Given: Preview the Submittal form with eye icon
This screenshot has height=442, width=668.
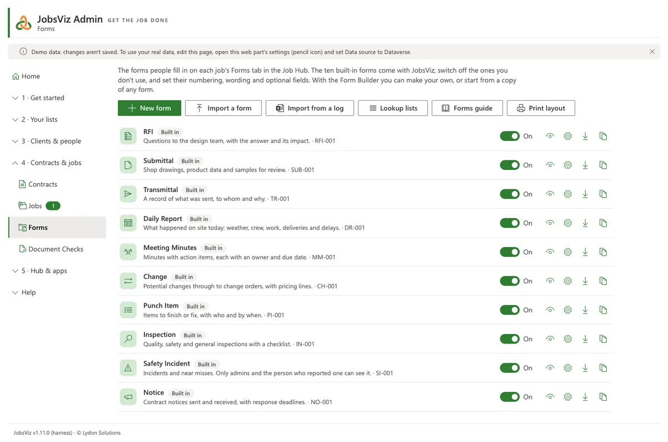Looking at the screenshot, I should point(550,165).
